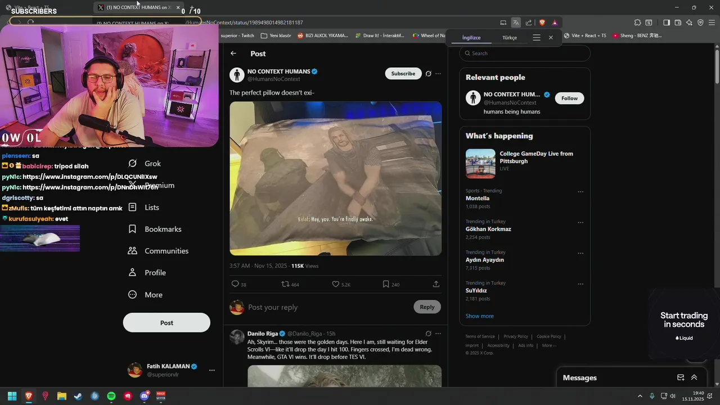Bookmark the post via icon showing 240

tap(386, 284)
